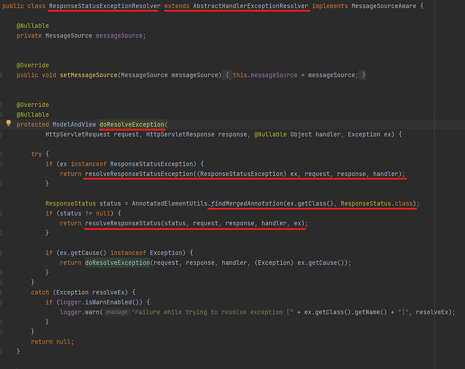Image resolution: width=465 pixels, height=369 pixels.
Task: Click the purple messageSource field declaration
Action: tap(119, 35)
